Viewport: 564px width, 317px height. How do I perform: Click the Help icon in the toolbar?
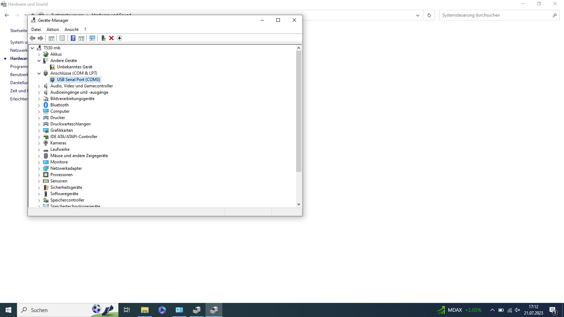(x=73, y=38)
